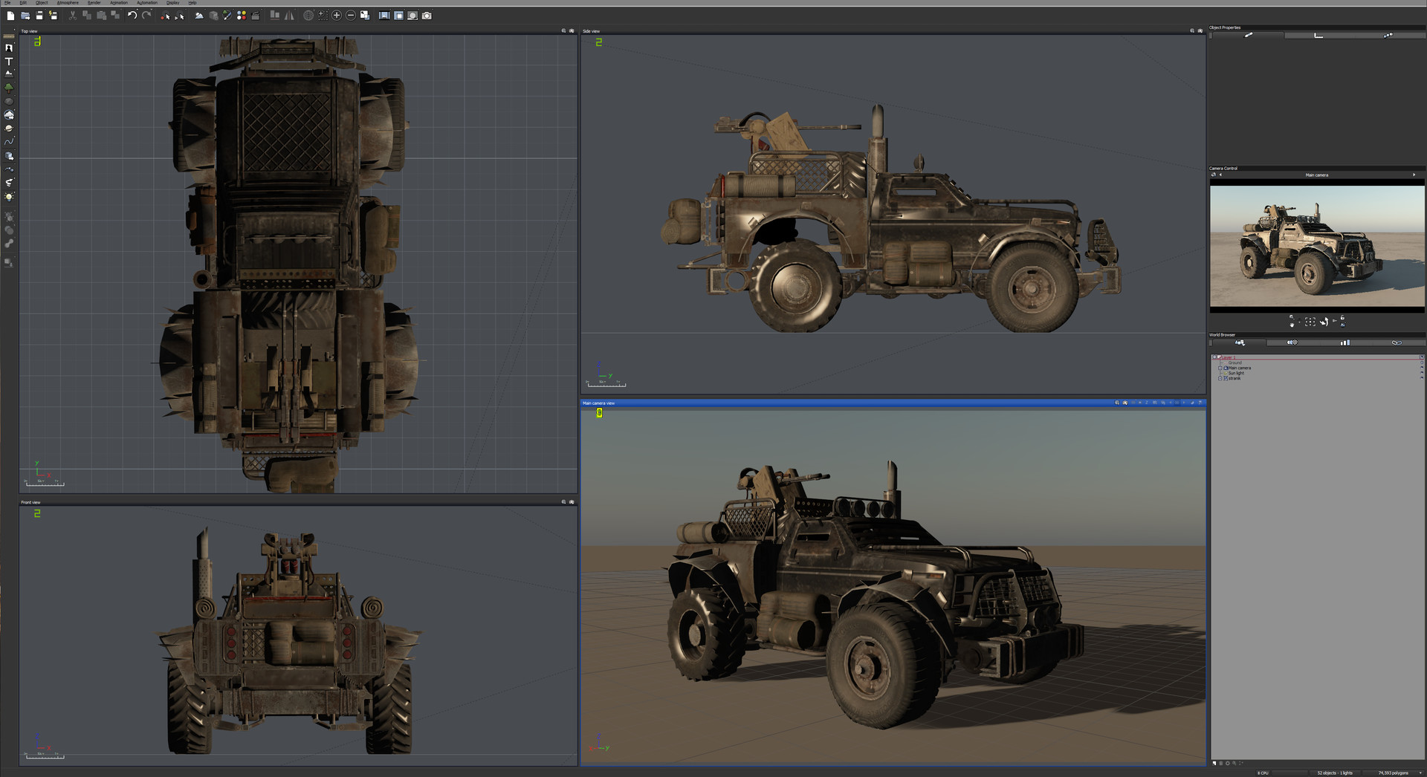Image resolution: width=1427 pixels, height=777 pixels.
Task: Add a rock with the rock tool
Action: pyautogui.click(x=9, y=101)
